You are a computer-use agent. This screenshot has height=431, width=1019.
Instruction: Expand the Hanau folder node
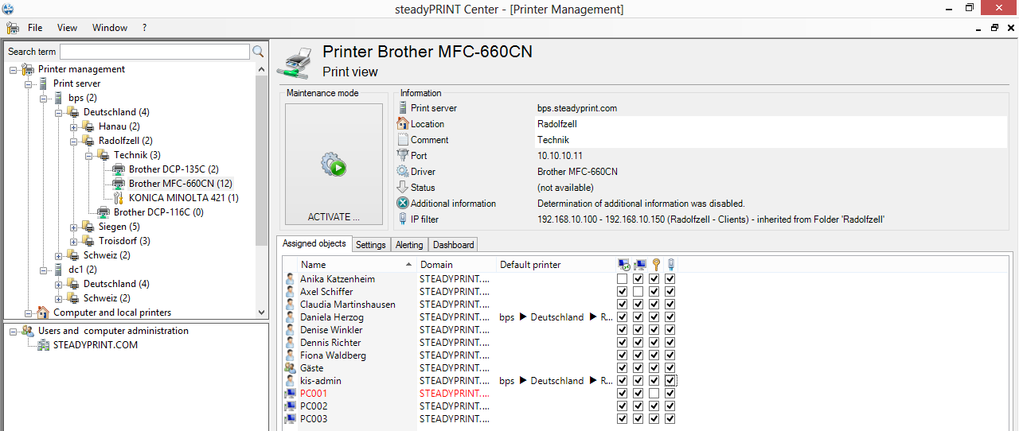pos(73,126)
